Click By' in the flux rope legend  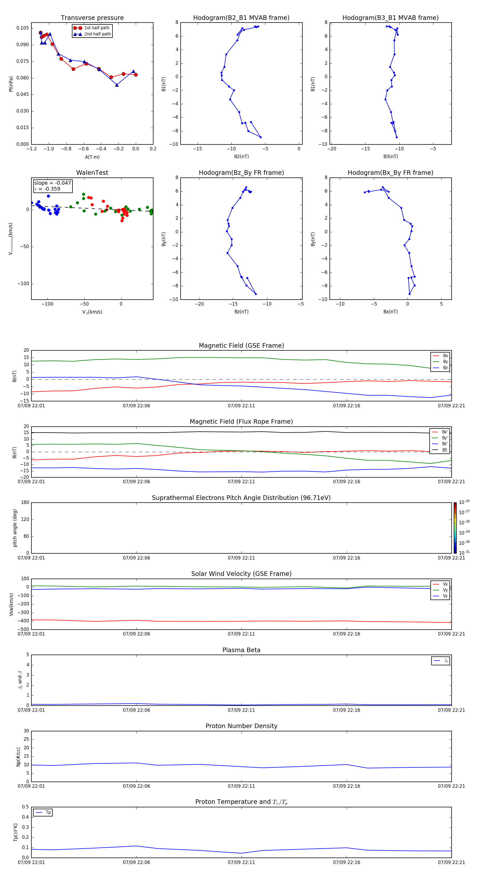pyautogui.click(x=445, y=438)
